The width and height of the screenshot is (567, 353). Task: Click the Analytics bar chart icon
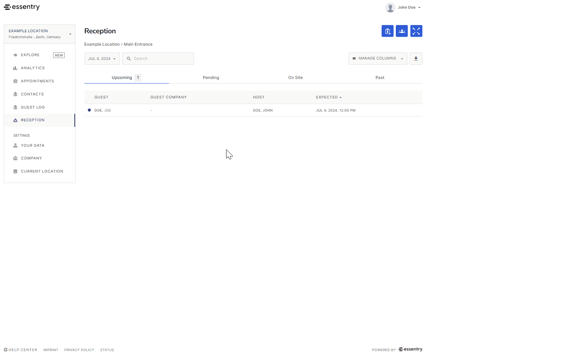click(15, 68)
